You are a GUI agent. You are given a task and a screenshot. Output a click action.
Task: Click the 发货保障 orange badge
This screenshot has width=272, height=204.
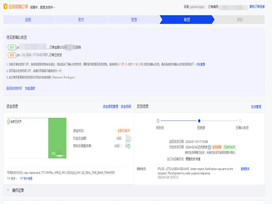217,147
